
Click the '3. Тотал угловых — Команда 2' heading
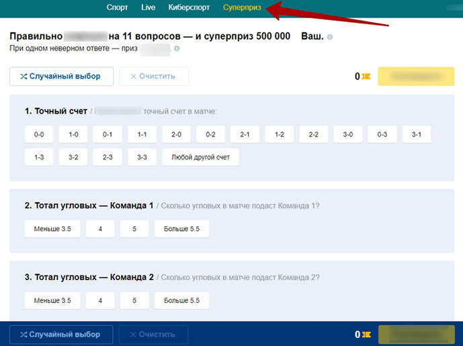(89, 277)
